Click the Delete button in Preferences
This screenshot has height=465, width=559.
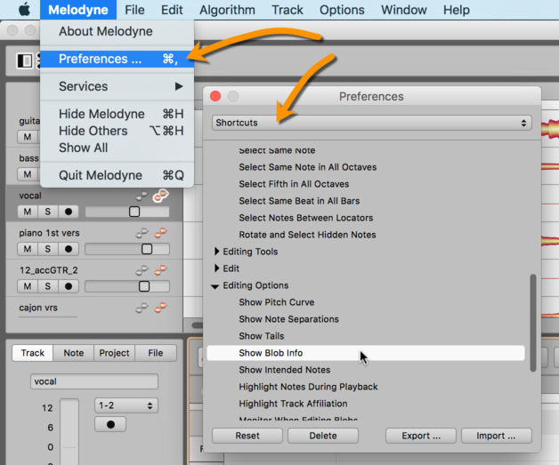(323, 436)
